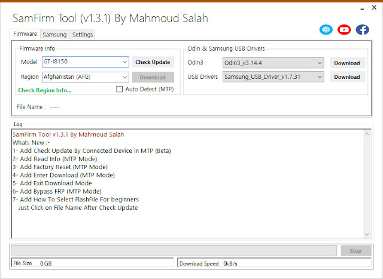Open the Check Region Info link
The image size is (383, 279).
pos(45,90)
